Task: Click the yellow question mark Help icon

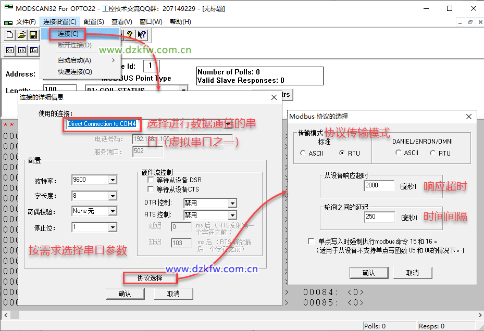Action: coord(130,35)
